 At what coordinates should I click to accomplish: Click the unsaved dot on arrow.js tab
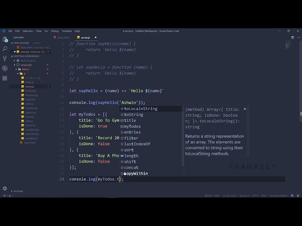click(x=95, y=38)
